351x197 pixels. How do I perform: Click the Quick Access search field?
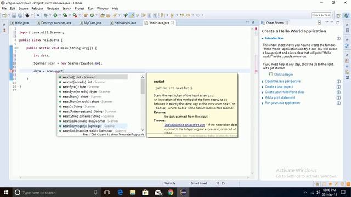point(321,15)
